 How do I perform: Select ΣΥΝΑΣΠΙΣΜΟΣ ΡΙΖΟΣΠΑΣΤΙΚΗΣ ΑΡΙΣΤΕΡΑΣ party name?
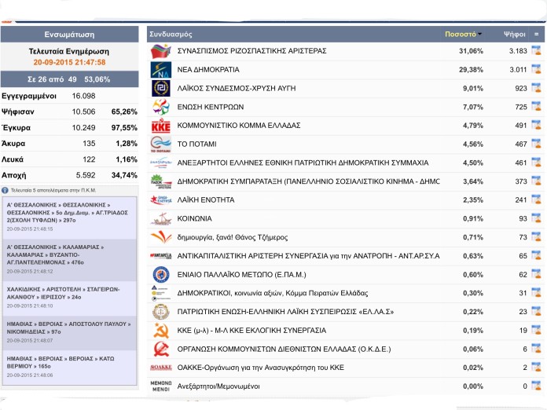pos(251,51)
